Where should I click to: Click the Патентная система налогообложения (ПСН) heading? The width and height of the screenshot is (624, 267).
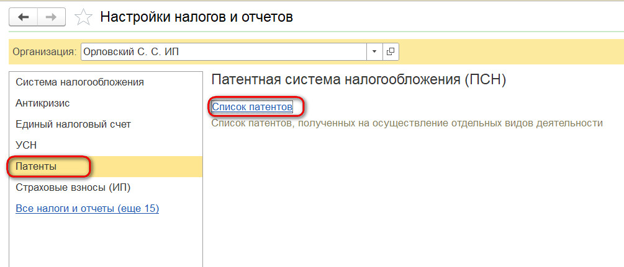pyautogui.click(x=358, y=80)
